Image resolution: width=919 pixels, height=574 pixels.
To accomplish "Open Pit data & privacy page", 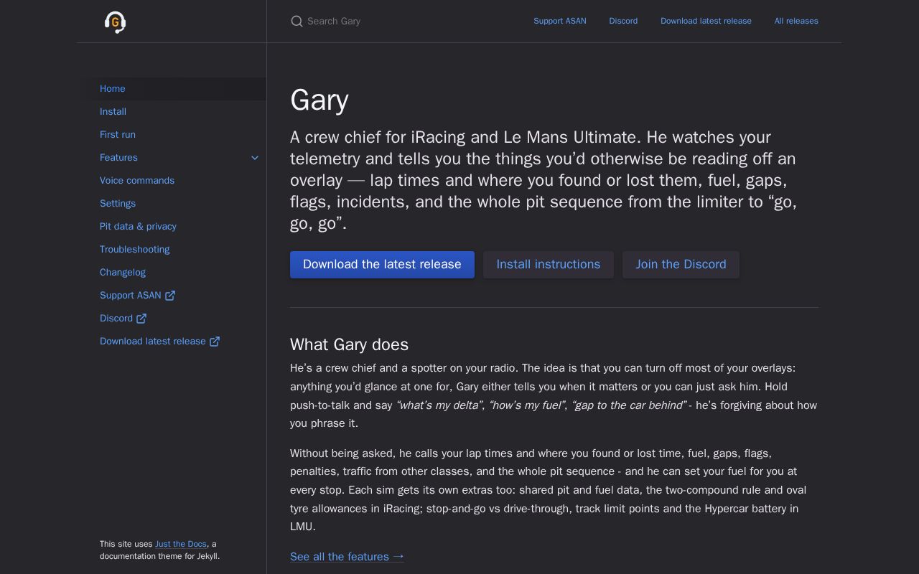I will (172, 227).
